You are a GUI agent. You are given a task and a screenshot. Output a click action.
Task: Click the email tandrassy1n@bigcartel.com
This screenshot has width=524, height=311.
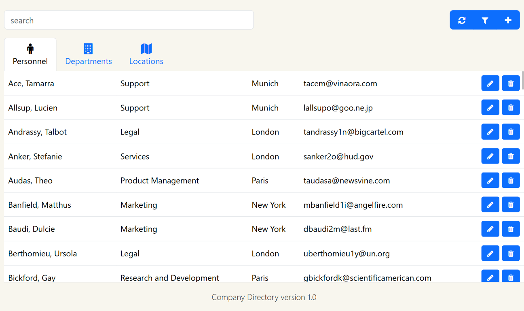coord(353,132)
